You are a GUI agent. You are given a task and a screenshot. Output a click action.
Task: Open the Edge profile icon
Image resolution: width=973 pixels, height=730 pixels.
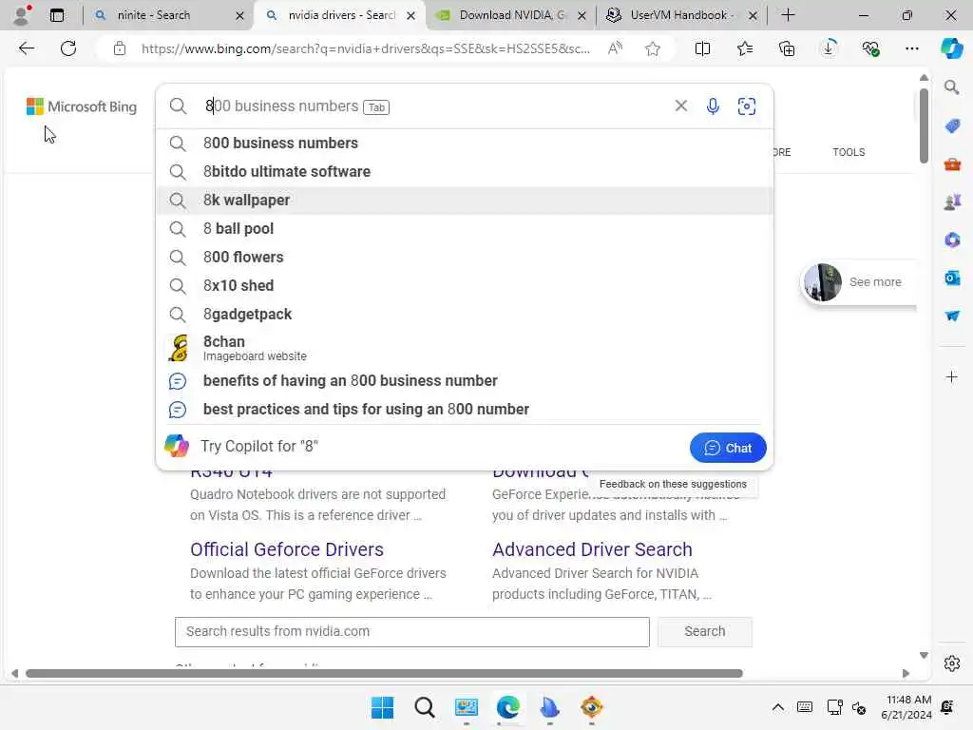(22, 15)
